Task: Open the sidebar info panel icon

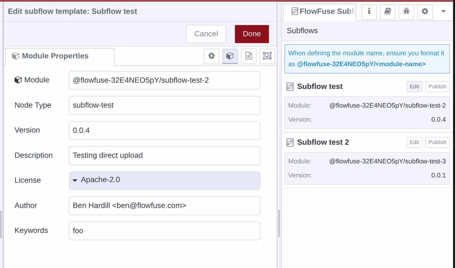Action: pos(369,12)
